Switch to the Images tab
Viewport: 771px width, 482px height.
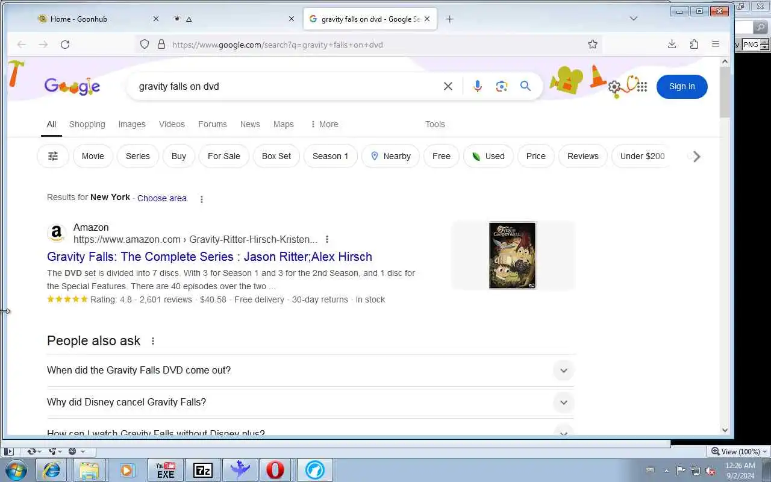[x=132, y=124]
